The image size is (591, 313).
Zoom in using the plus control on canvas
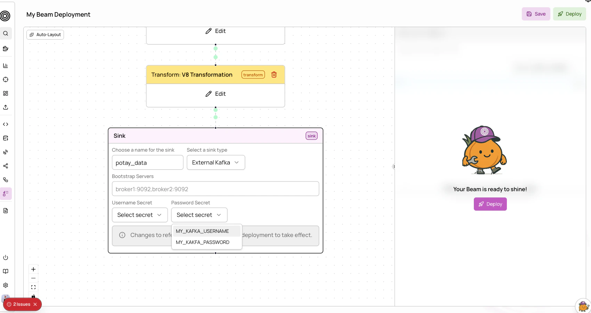[x=33, y=269]
